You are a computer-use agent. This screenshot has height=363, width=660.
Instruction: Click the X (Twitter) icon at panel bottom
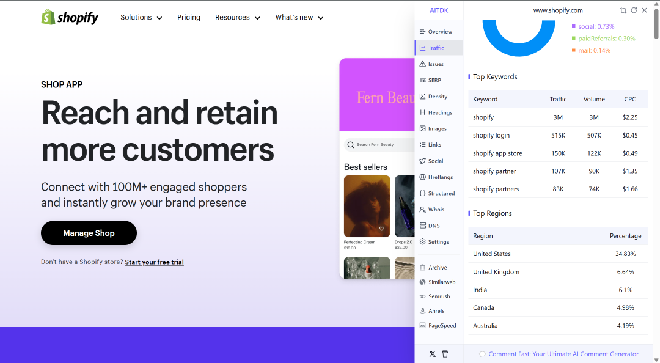(432, 354)
